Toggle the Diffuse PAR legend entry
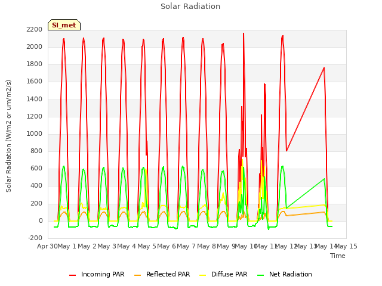The height and width of the screenshot is (286, 382). pyautogui.click(x=223, y=274)
